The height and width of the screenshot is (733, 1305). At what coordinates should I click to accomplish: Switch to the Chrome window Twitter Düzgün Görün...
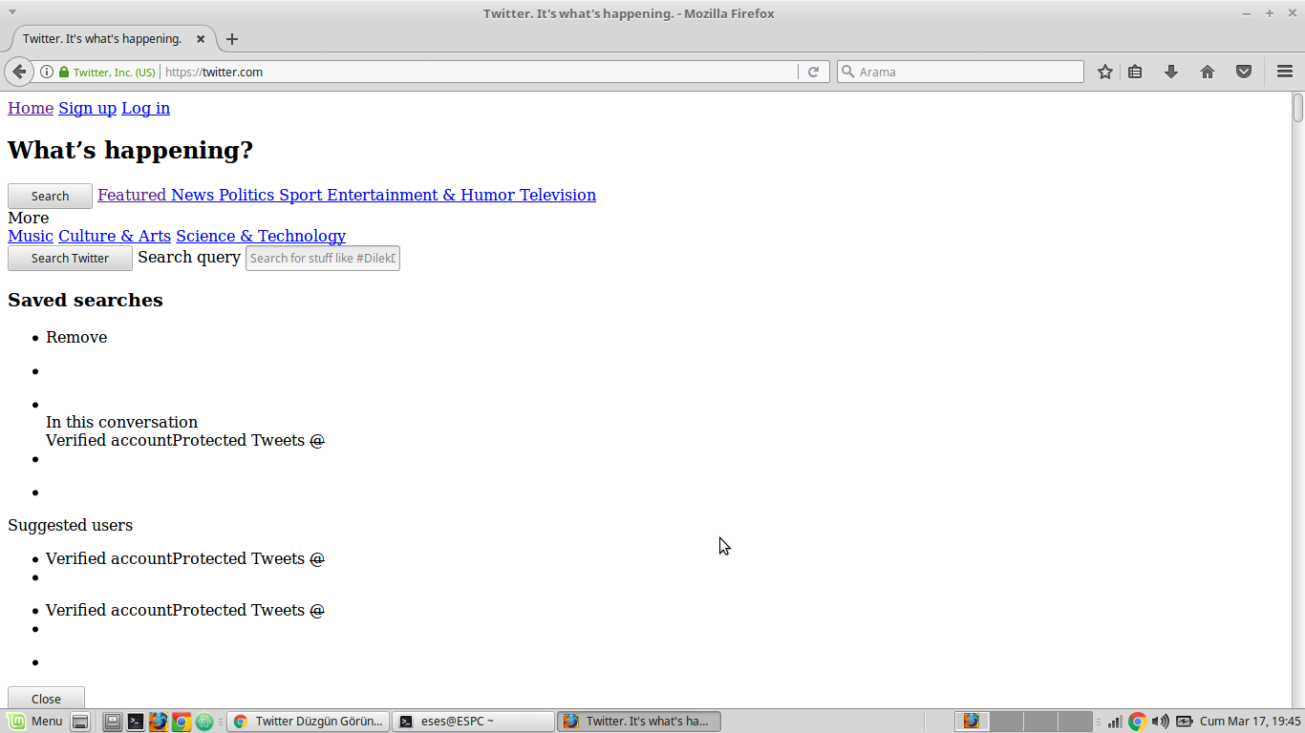pos(309,722)
